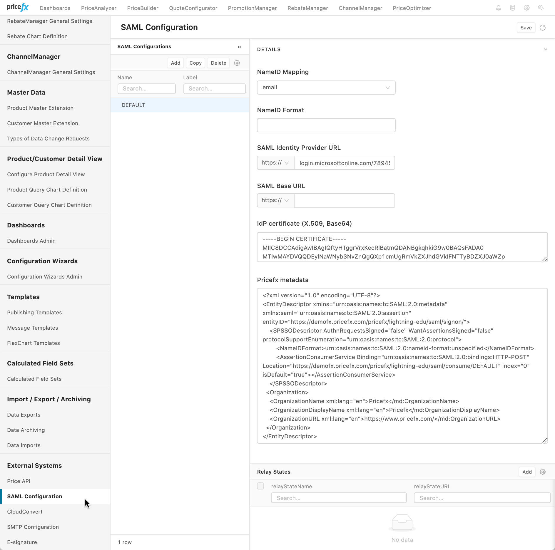Viewport: 555px width, 550px height.
Task: Open settings with the gear icon
Action: click(x=527, y=8)
